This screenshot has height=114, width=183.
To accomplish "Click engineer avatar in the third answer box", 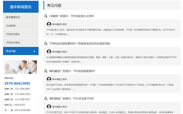I will click(x=49, y=79).
